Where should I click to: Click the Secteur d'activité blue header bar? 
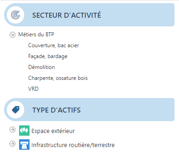click(89, 15)
